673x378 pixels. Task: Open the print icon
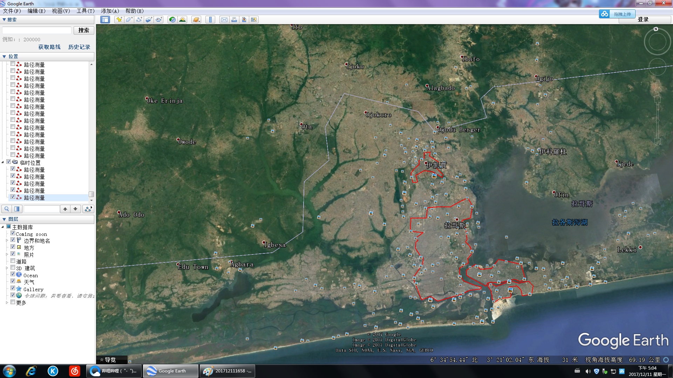[x=234, y=20]
